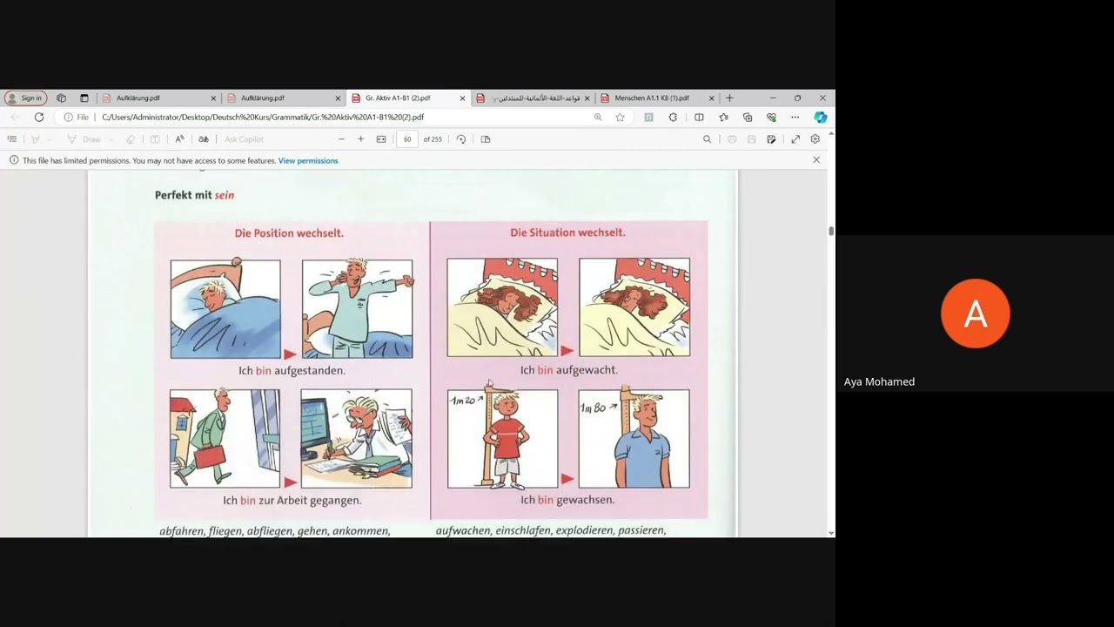The width and height of the screenshot is (1114, 627).
Task: Open the Extensions puzzle icon
Action: pos(673,117)
